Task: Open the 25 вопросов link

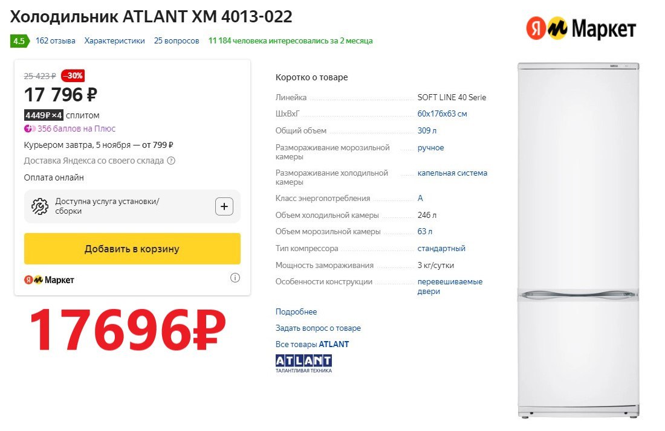Action: pyautogui.click(x=177, y=41)
